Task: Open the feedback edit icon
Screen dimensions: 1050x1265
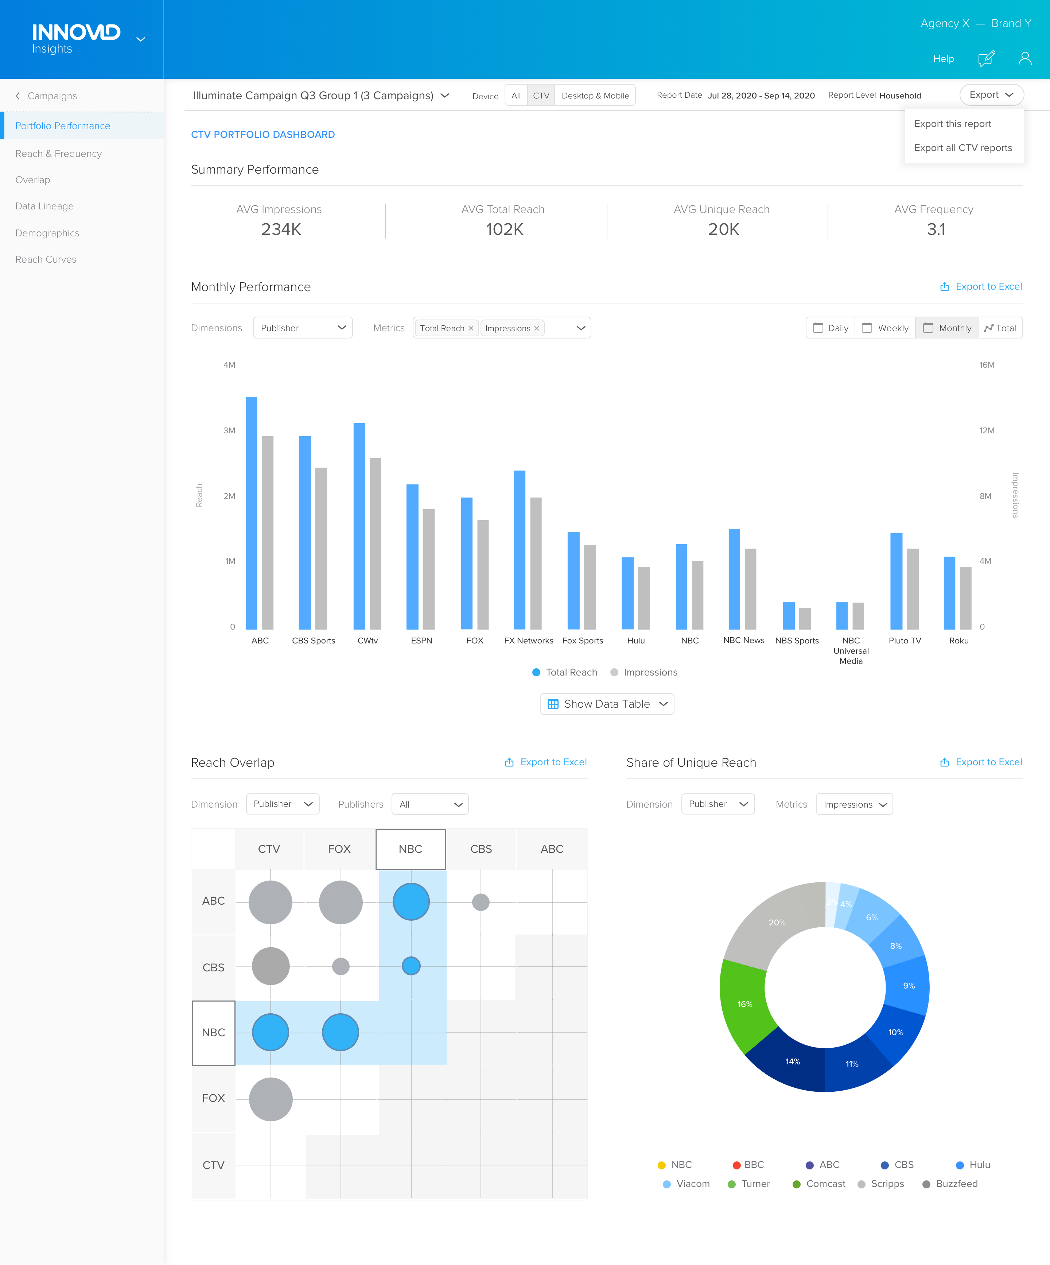Action: pos(986,58)
